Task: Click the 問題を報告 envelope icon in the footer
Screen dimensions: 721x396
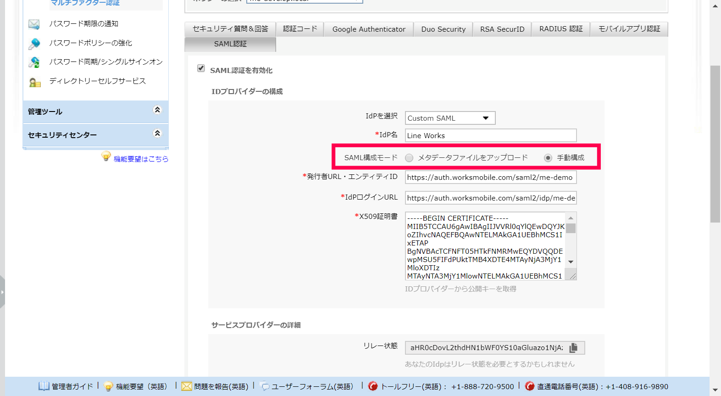Action: coord(186,386)
